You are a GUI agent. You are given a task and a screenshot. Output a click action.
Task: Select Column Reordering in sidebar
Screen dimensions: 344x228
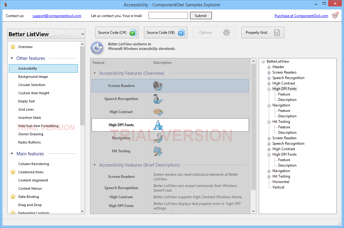click(x=33, y=164)
